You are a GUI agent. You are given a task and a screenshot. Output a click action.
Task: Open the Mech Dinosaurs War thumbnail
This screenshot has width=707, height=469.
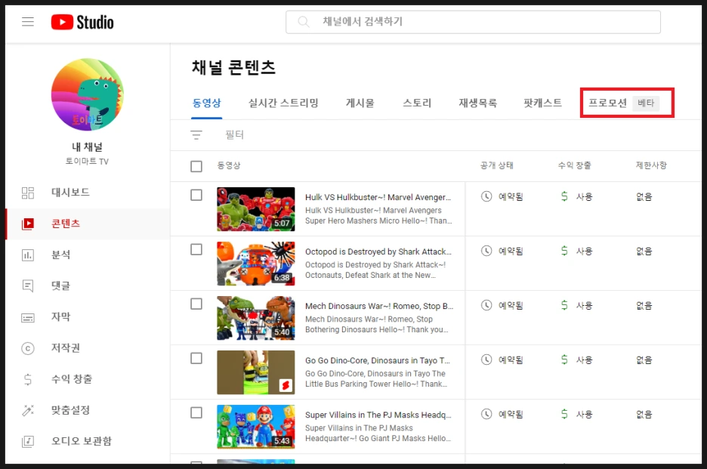pos(255,318)
